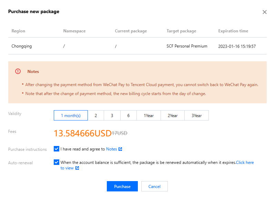Click the Target package column header
275x199 pixels.
181,31
